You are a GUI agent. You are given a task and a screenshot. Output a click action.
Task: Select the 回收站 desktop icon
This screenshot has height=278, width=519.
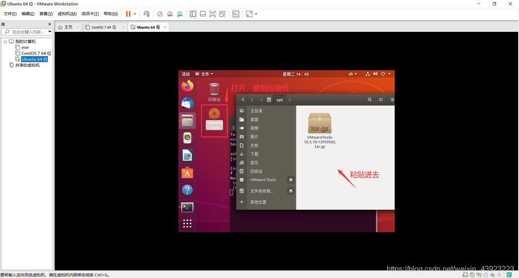214,92
